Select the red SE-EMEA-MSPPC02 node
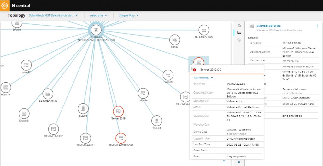323x166 pixels. tap(121, 138)
